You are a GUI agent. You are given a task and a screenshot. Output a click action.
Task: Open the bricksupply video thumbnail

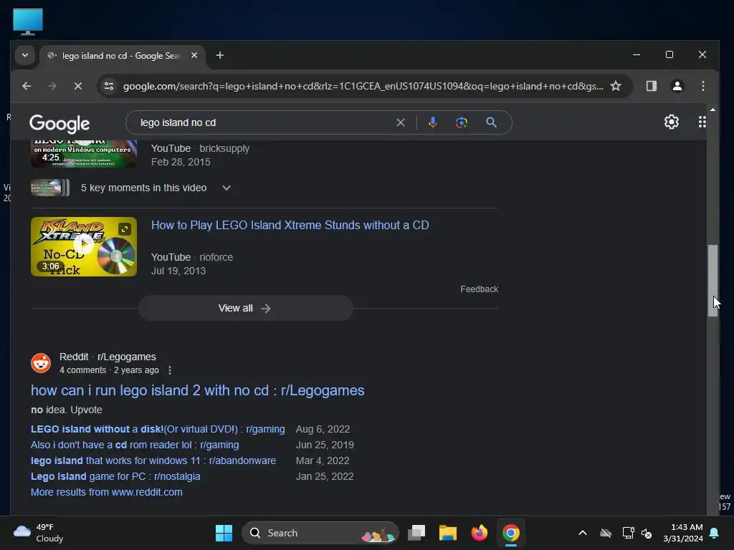(x=84, y=153)
